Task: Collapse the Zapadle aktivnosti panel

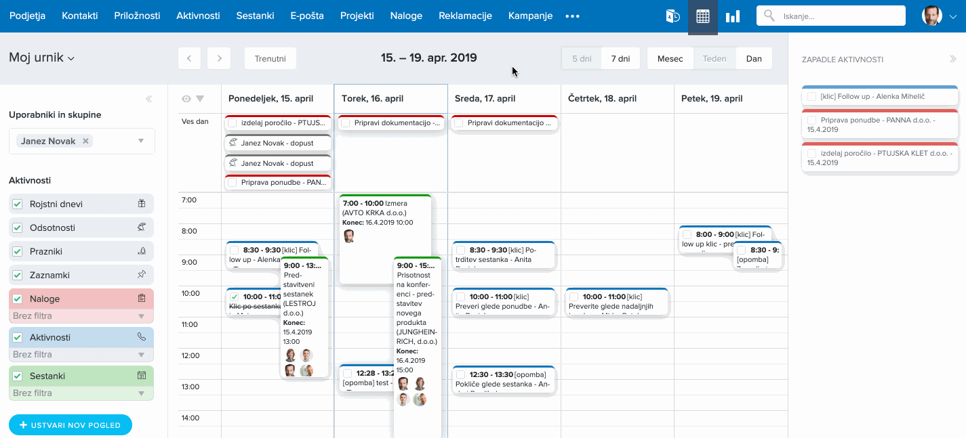Action: click(x=953, y=60)
